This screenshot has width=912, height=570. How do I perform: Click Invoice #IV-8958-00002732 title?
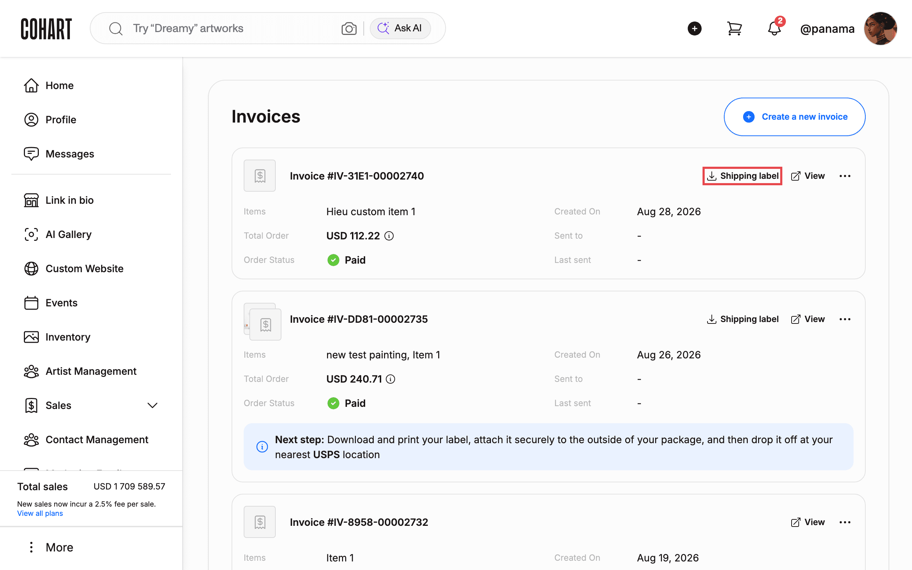pyautogui.click(x=359, y=522)
